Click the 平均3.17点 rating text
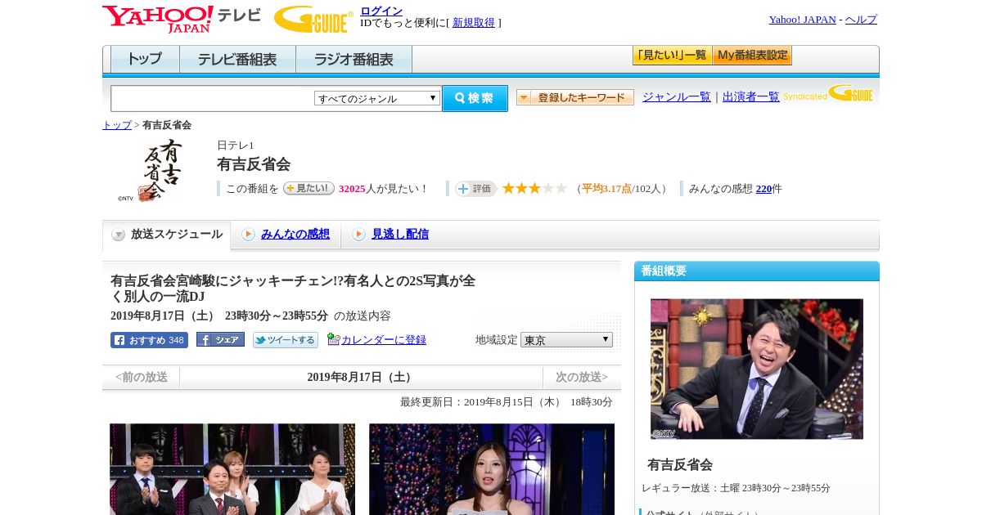The height and width of the screenshot is (515, 982). tap(606, 189)
